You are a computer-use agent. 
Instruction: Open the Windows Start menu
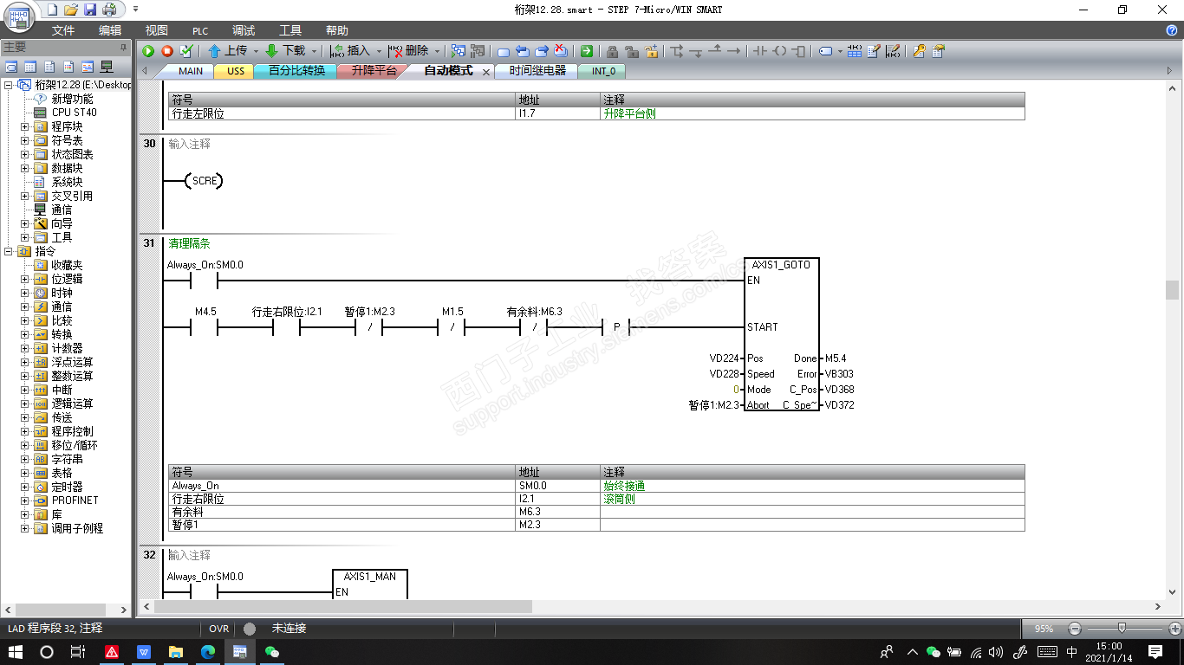[x=16, y=651]
